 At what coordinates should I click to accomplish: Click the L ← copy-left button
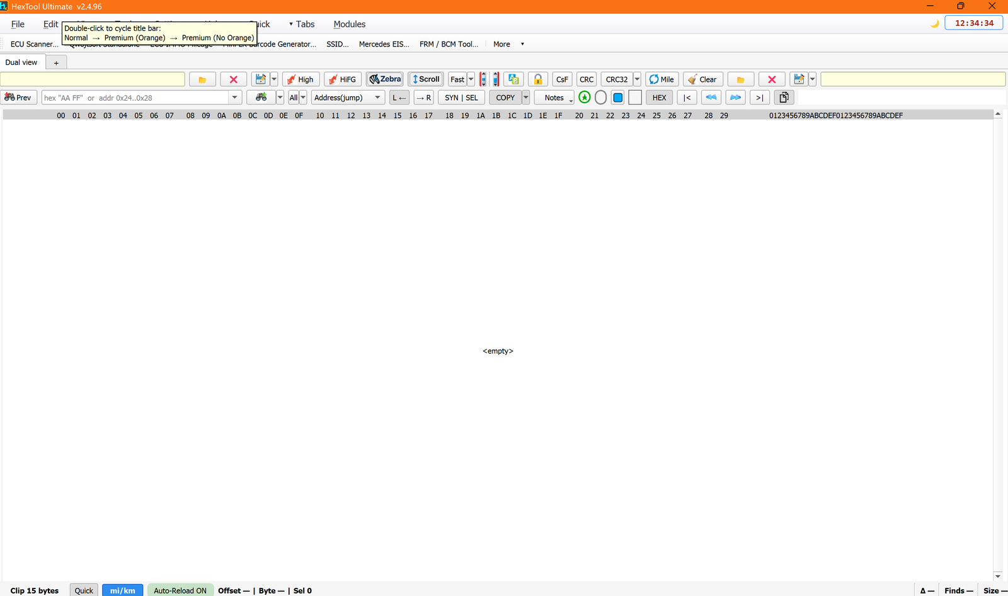[399, 98]
